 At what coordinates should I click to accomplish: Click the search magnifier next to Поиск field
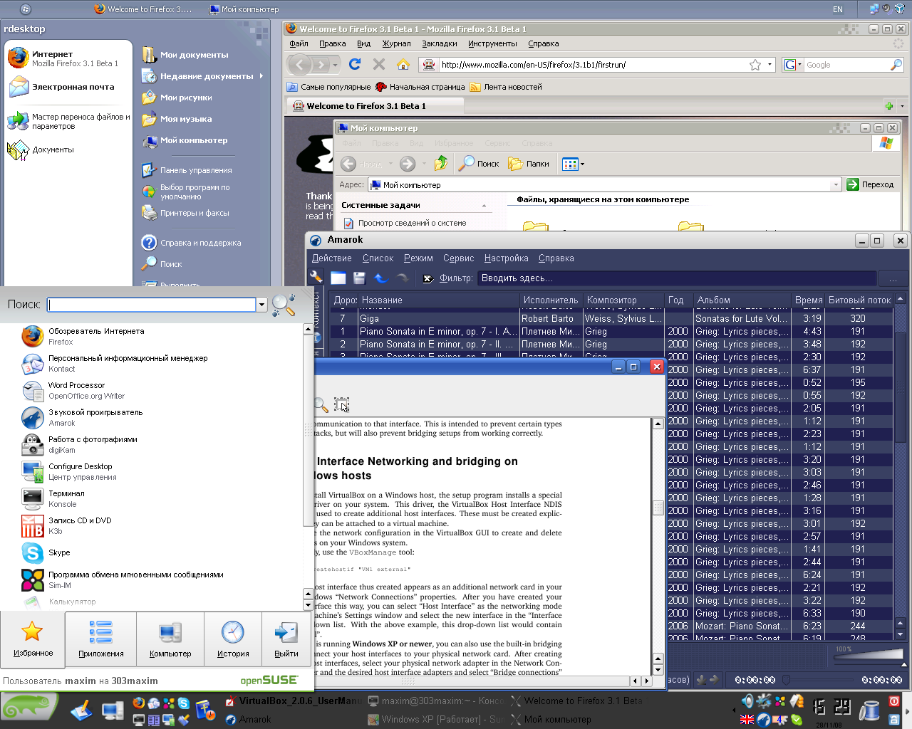284,305
